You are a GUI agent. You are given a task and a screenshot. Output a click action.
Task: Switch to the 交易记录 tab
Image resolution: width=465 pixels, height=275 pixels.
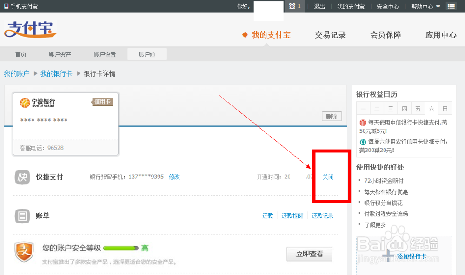(330, 35)
